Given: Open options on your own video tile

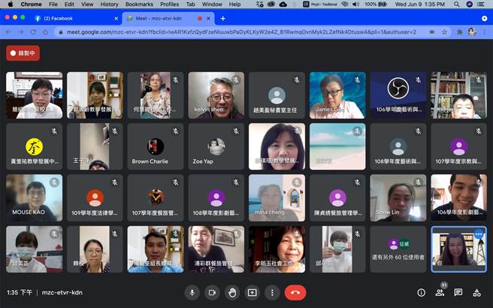Looking at the screenshot, I should coord(479,234).
